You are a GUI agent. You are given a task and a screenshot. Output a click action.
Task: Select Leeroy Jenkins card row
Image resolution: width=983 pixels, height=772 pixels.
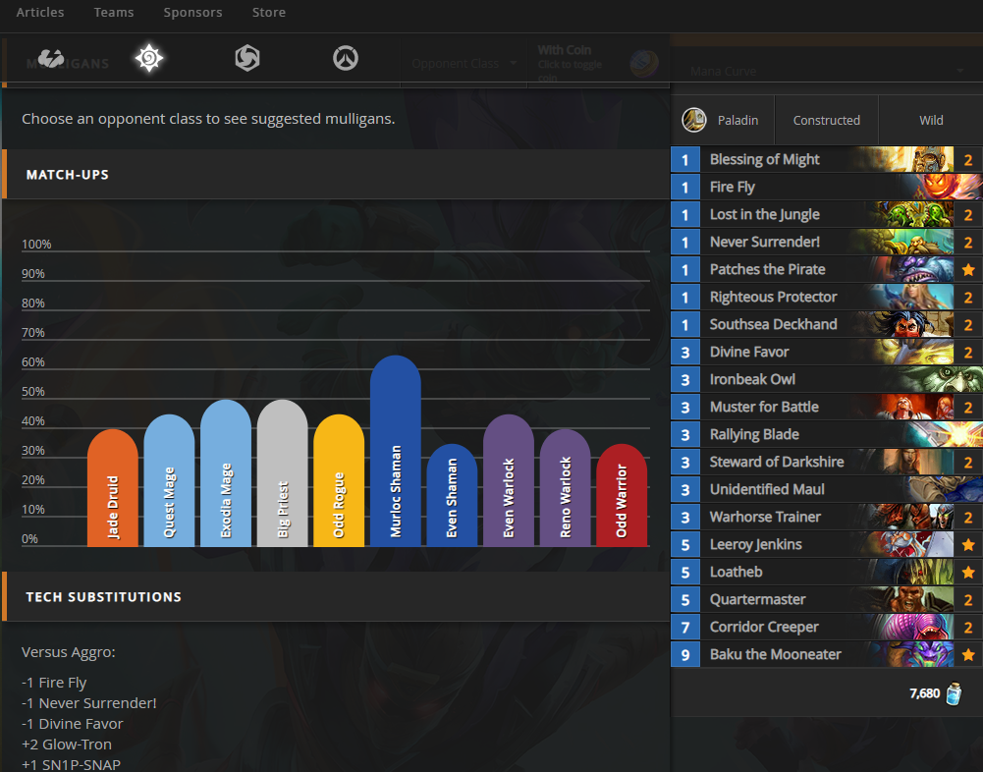point(827,544)
